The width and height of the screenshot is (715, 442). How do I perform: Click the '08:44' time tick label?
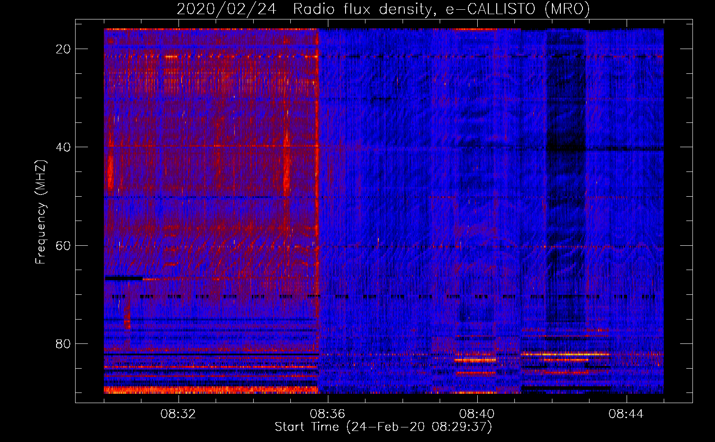[x=626, y=414]
